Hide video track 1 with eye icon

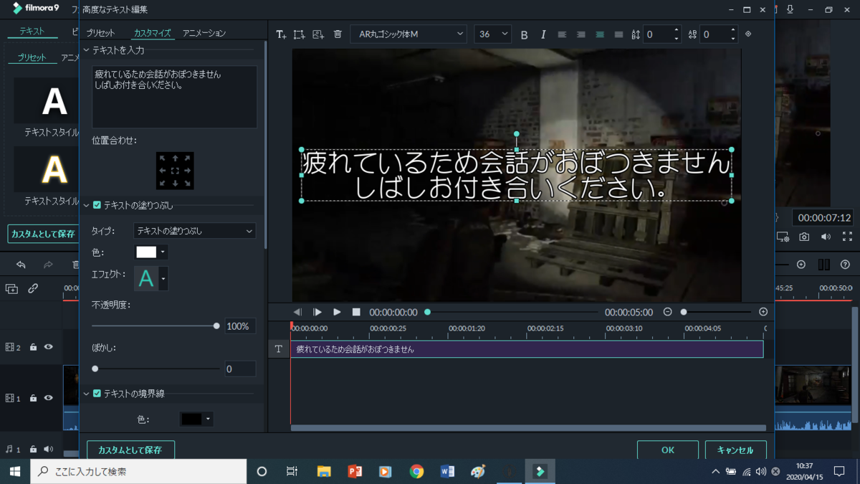tap(49, 398)
